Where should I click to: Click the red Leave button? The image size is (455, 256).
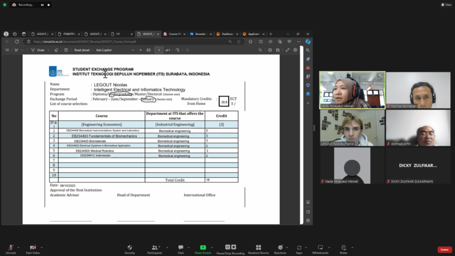[x=444, y=249]
